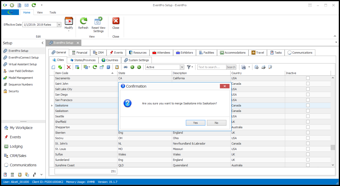The width and height of the screenshot is (340, 186).
Task: Click the Search button next to search box
Action: 231,67
